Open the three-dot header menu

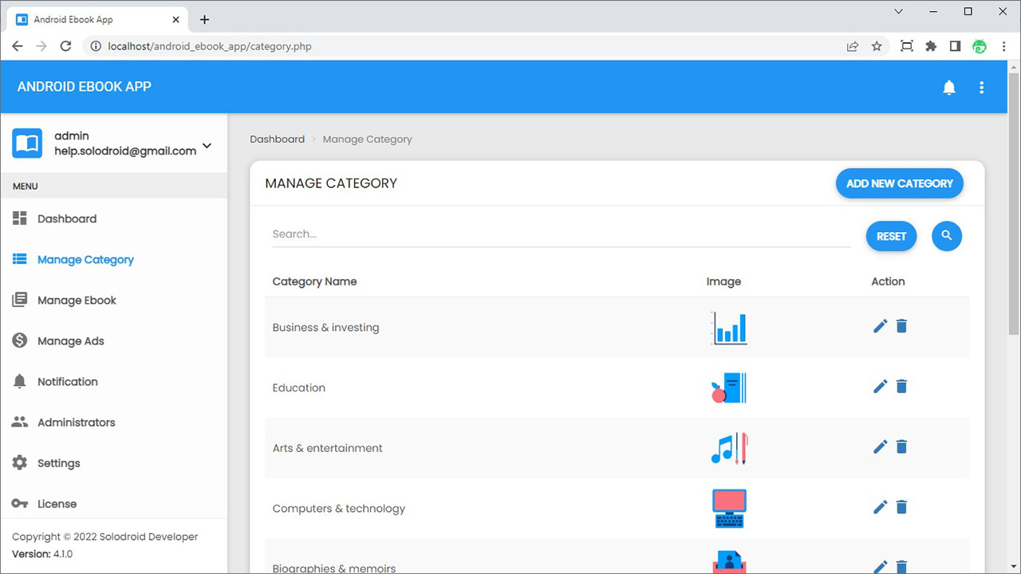pos(982,88)
